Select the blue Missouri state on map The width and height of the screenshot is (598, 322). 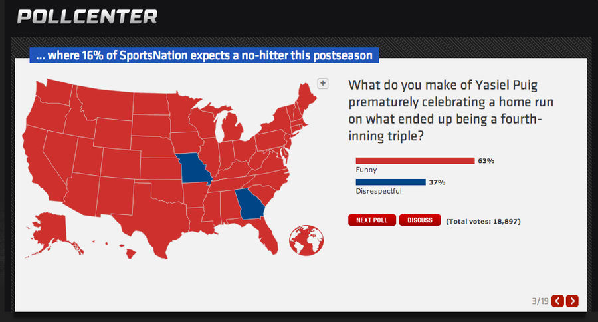coord(194,169)
